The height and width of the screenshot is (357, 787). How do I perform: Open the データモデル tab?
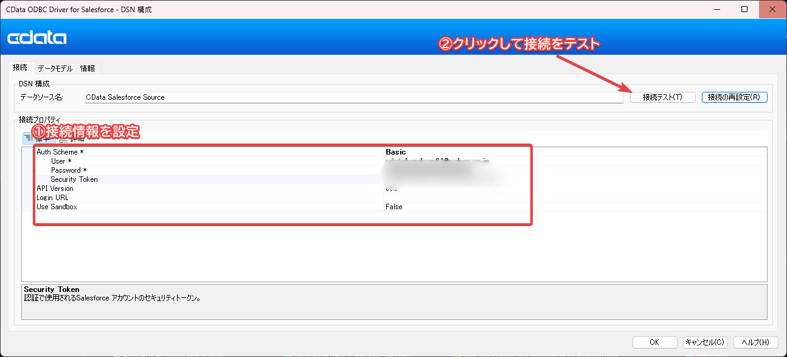pyautogui.click(x=55, y=68)
